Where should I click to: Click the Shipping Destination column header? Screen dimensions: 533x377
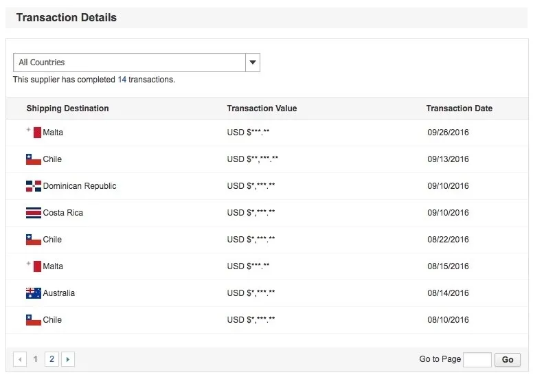pos(67,108)
